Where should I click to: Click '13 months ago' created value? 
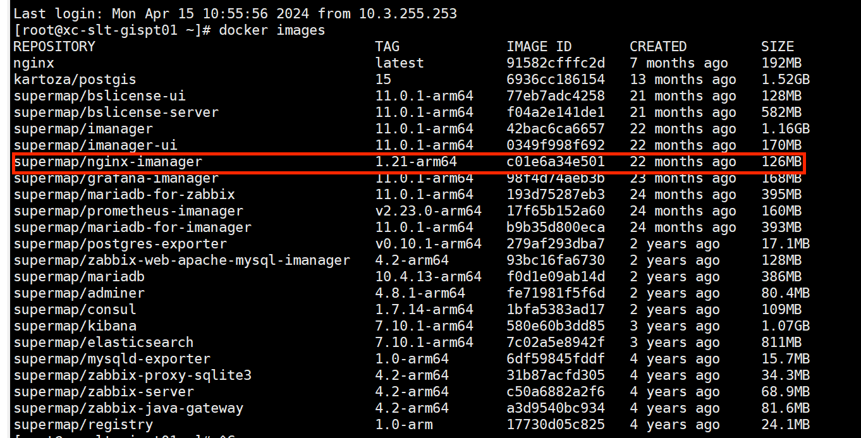(683, 80)
